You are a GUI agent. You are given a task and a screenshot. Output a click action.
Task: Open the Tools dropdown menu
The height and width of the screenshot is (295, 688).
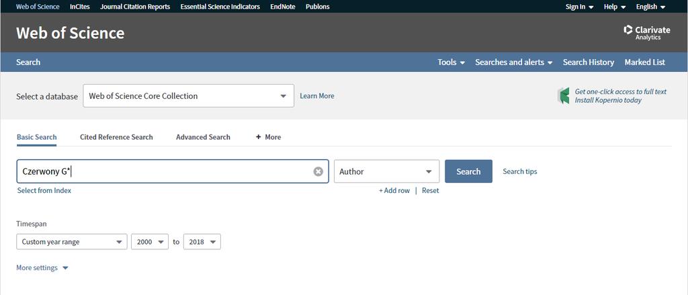tap(451, 62)
